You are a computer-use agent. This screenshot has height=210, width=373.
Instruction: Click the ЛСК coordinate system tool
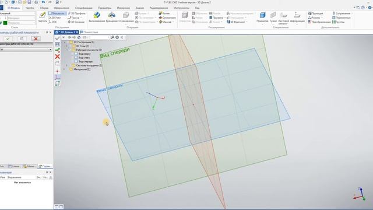click(52, 22)
